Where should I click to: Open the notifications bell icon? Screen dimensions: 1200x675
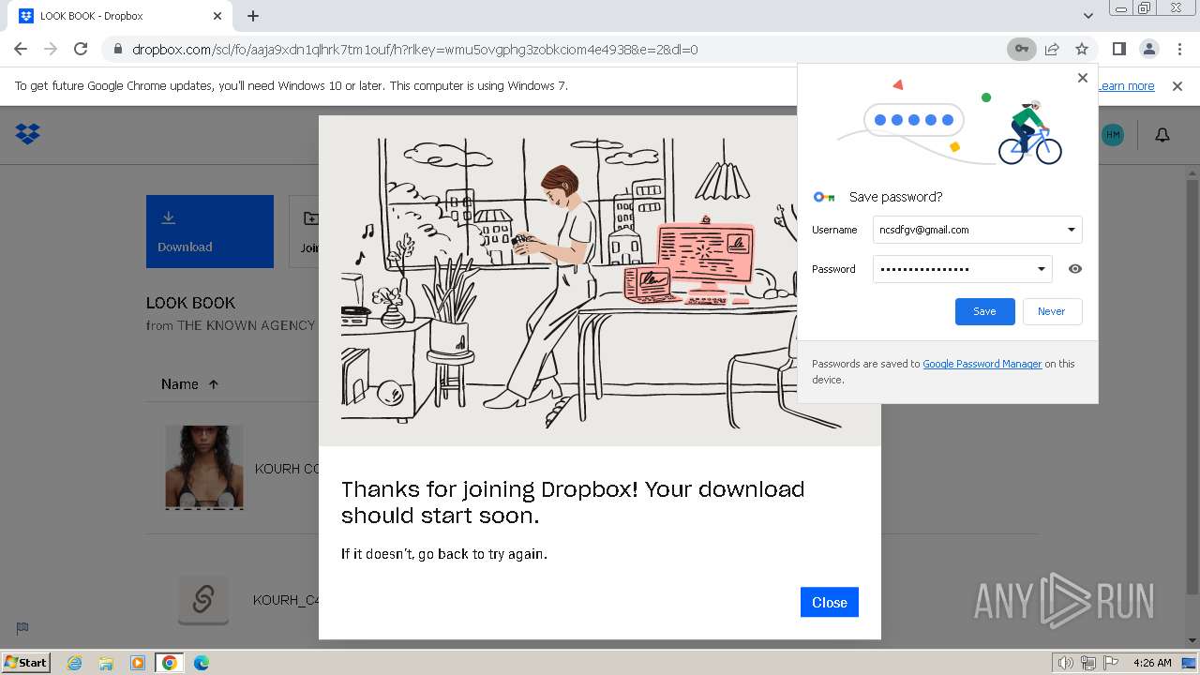pyautogui.click(x=1162, y=135)
